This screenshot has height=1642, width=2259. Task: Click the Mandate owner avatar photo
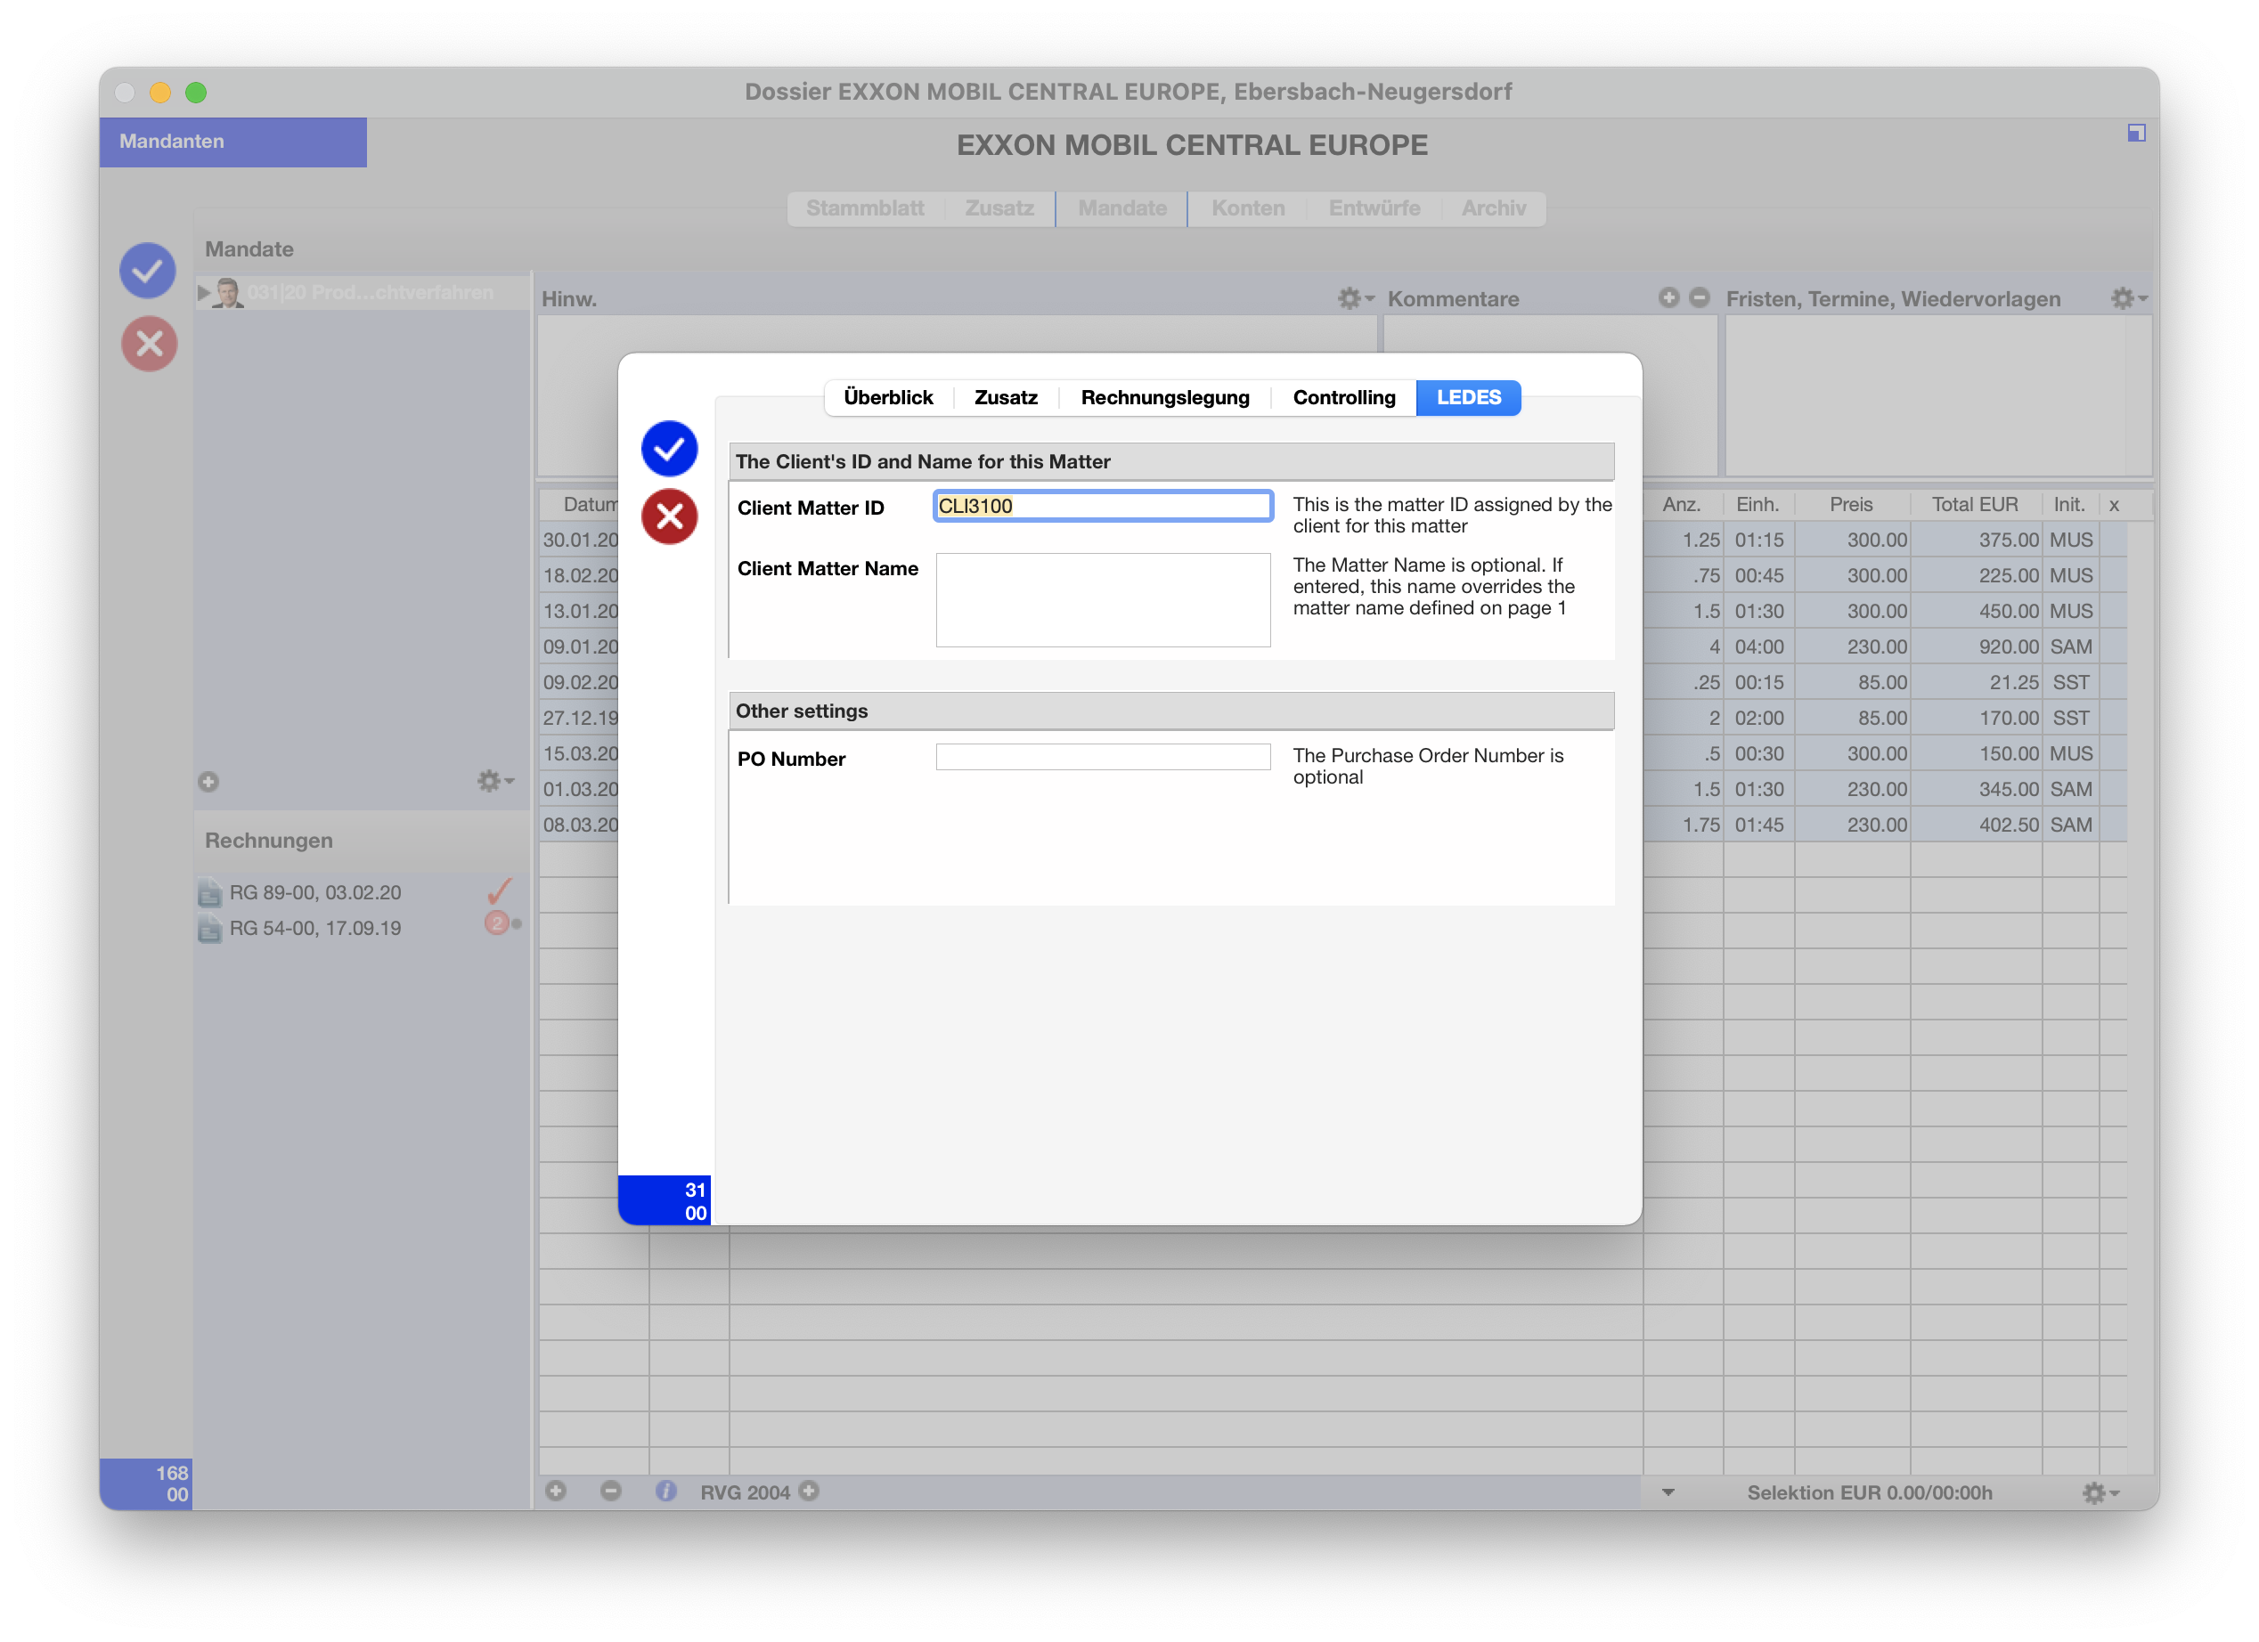(x=228, y=293)
